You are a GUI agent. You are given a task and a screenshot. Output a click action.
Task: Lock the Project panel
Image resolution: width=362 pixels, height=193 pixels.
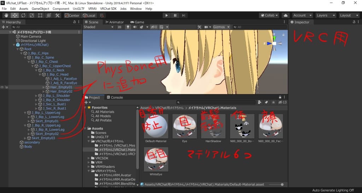(x=280, y=97)
